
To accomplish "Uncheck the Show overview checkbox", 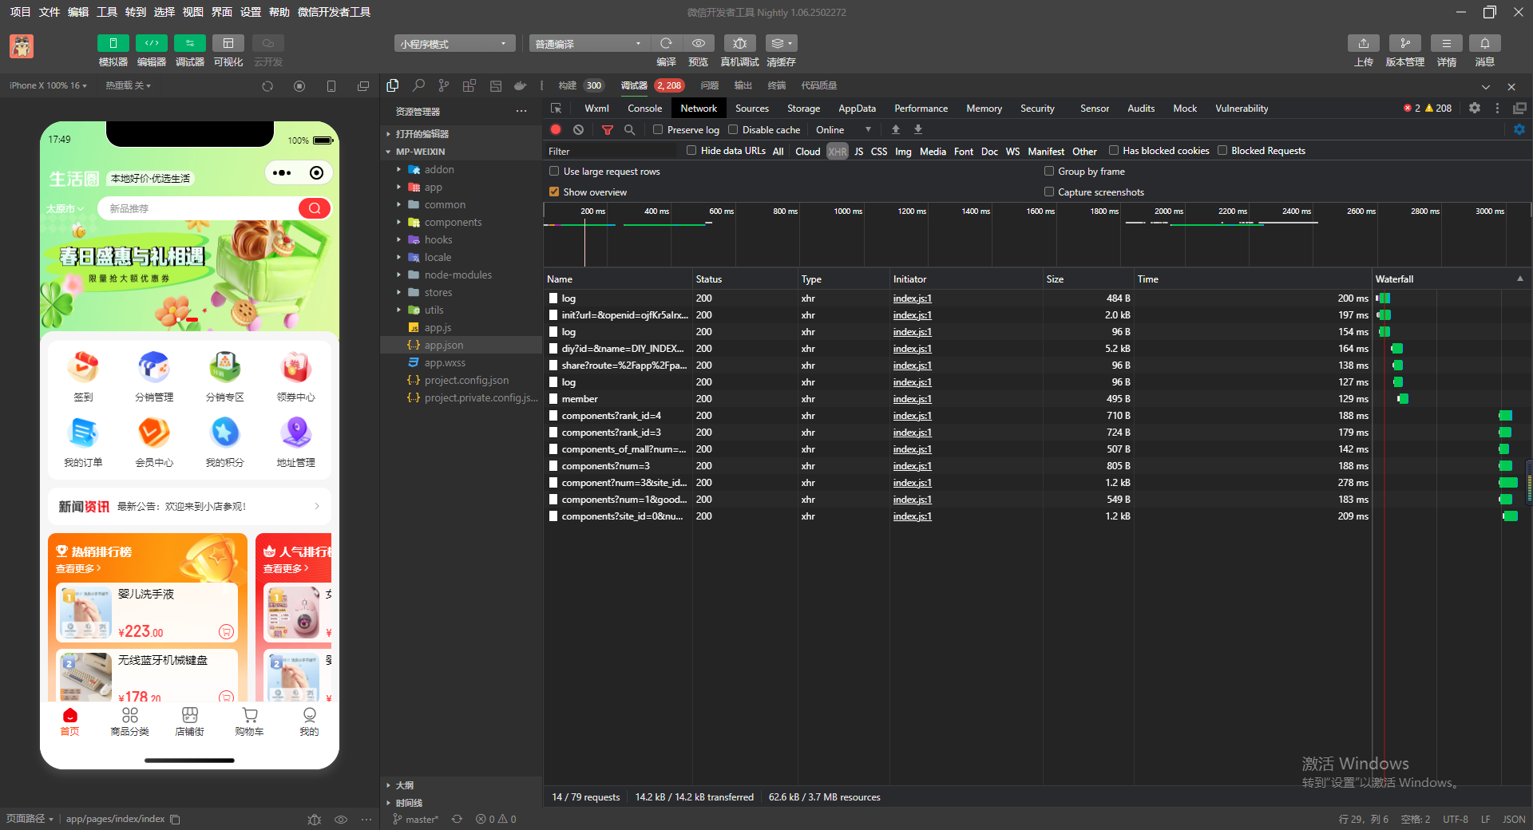I will click(554, 192).
